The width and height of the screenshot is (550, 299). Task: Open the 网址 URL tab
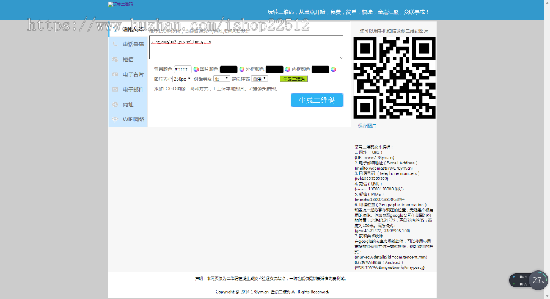pos(128,104)
